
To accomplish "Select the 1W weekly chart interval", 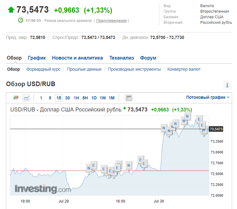I will tap(103, 98).
